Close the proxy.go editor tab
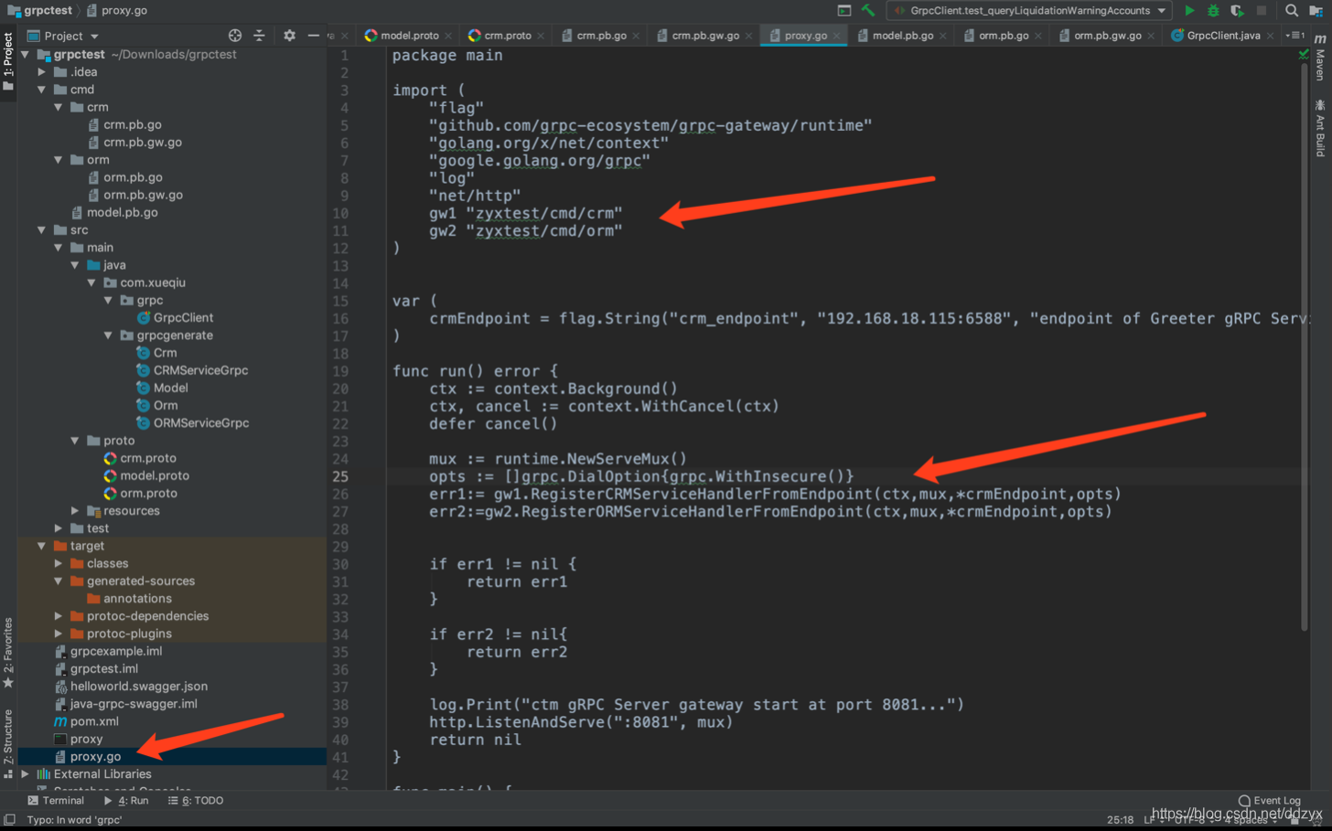 (x=836, y=36)
